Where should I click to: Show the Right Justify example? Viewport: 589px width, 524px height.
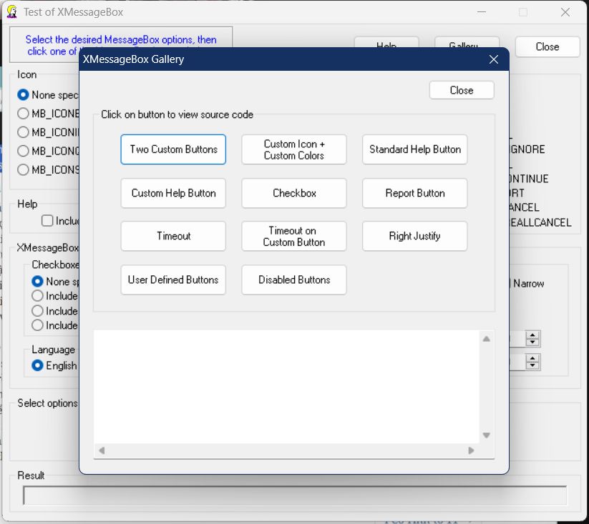[414, 236]
